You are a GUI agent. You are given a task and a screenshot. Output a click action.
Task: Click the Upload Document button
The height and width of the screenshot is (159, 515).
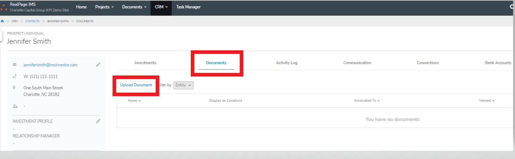point(136,85)
